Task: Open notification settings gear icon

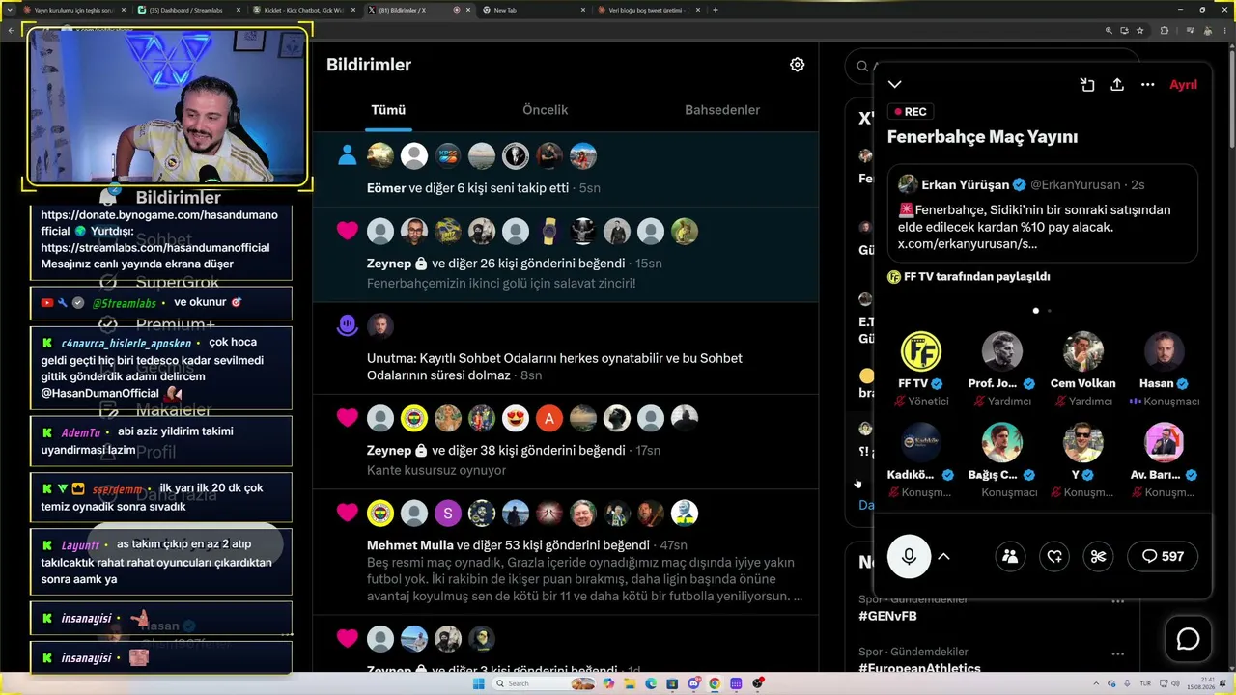Action: 797,65
